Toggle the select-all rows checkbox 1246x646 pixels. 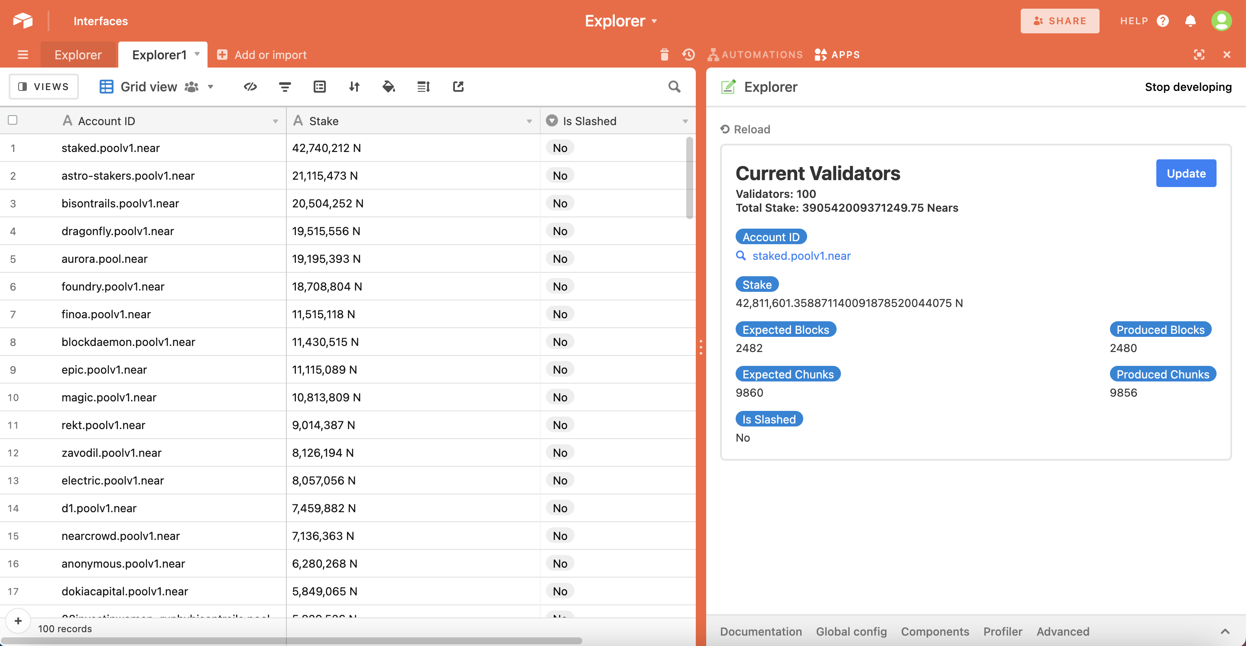[13, 120]
